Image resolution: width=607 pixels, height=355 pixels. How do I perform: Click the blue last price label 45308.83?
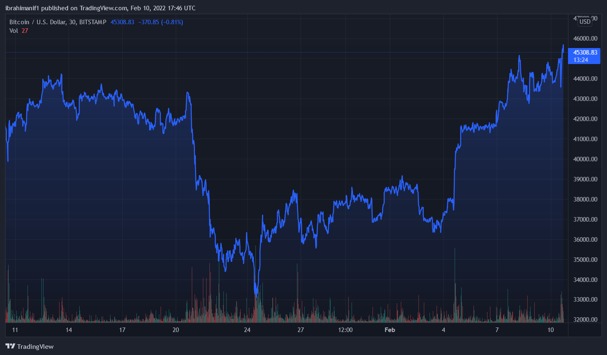point(585,52)
